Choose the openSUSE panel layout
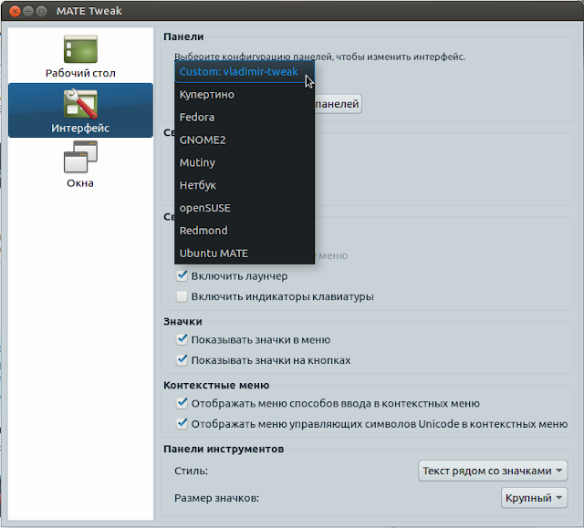584x528 pixels. coord(245,208)
